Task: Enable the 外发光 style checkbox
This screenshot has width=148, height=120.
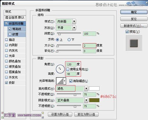Action: 6,77
